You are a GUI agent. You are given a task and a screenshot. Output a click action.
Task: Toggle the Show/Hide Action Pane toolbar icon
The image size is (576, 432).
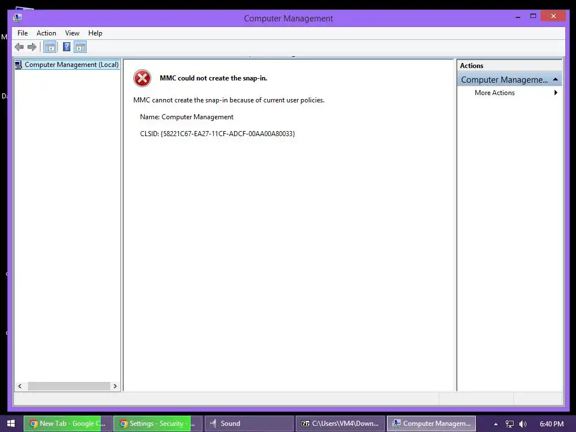(x=80, y=47)
